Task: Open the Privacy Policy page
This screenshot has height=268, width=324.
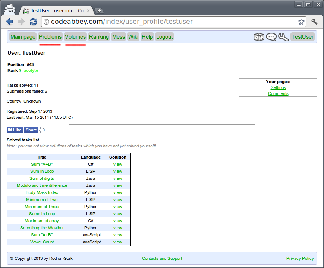Action: [300, 258]
